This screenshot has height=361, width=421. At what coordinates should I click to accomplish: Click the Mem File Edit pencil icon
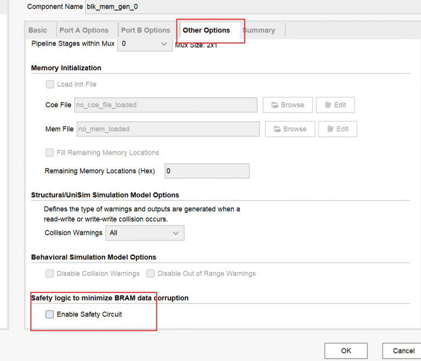click(x=330, y=129)
